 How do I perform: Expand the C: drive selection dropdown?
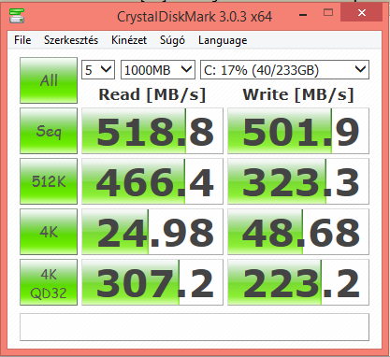click(x=284, y=70)
